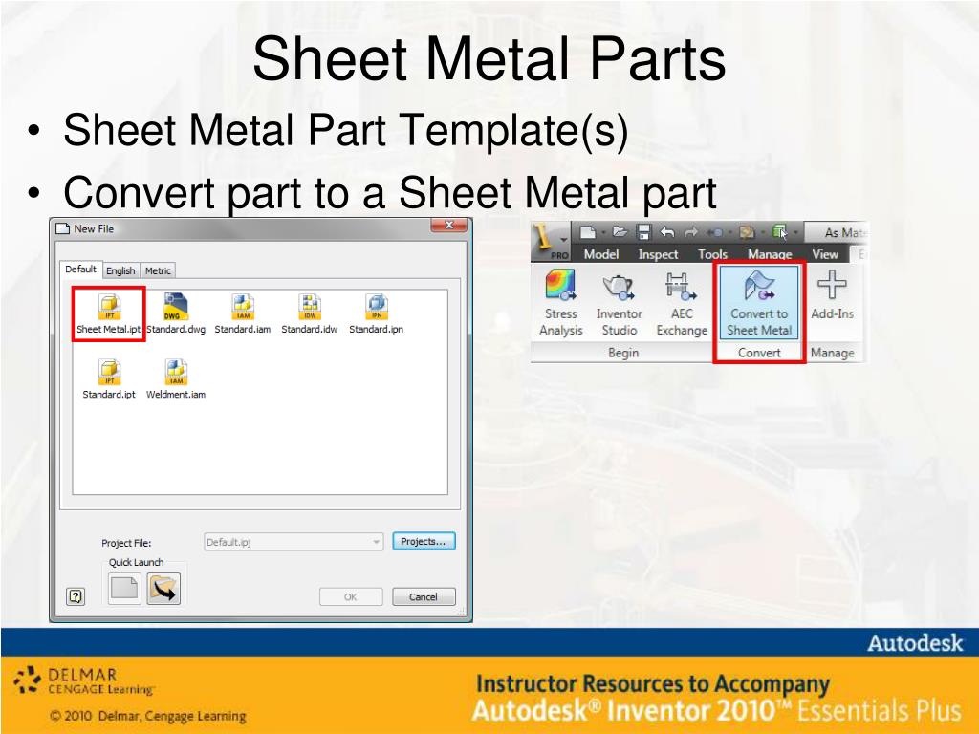
Task: Click the OK button
Action: [x=350, y=596]
